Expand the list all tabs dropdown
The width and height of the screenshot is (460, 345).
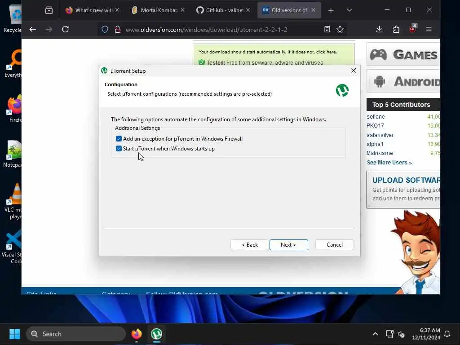pyautogui.click(x=349, y=10)
